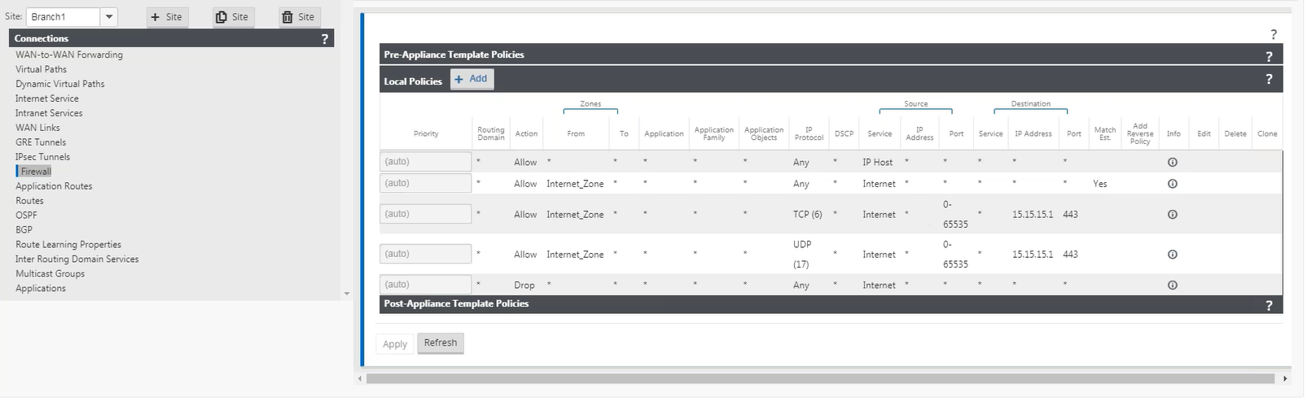Click the Connections list scroll down arrow

347,294
